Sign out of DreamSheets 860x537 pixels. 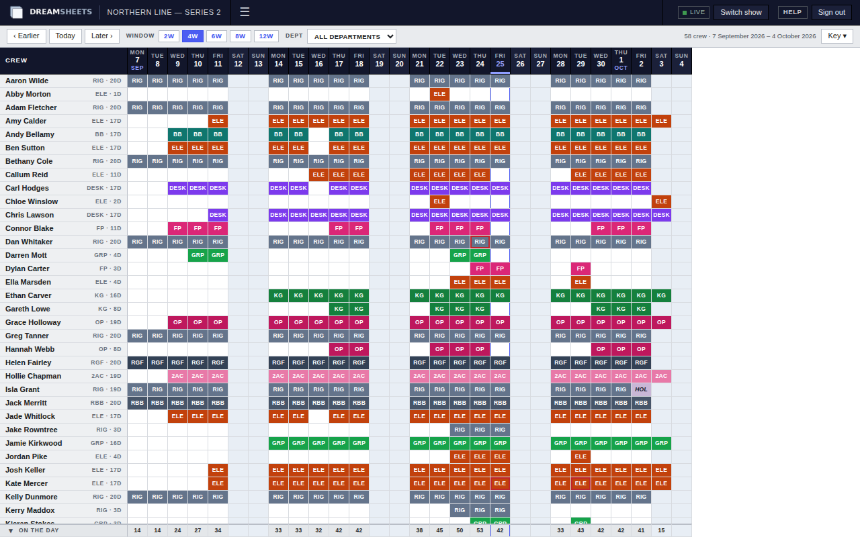tap(832, 12)
